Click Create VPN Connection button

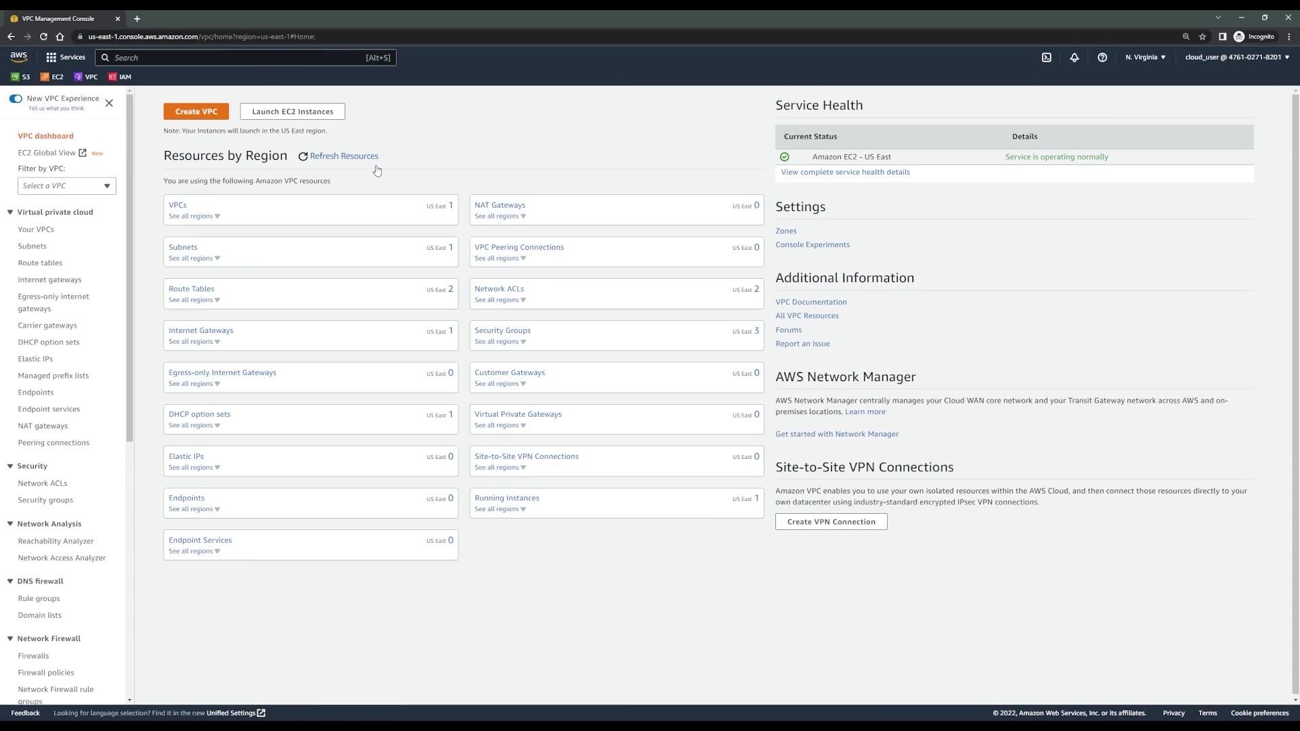831,522
